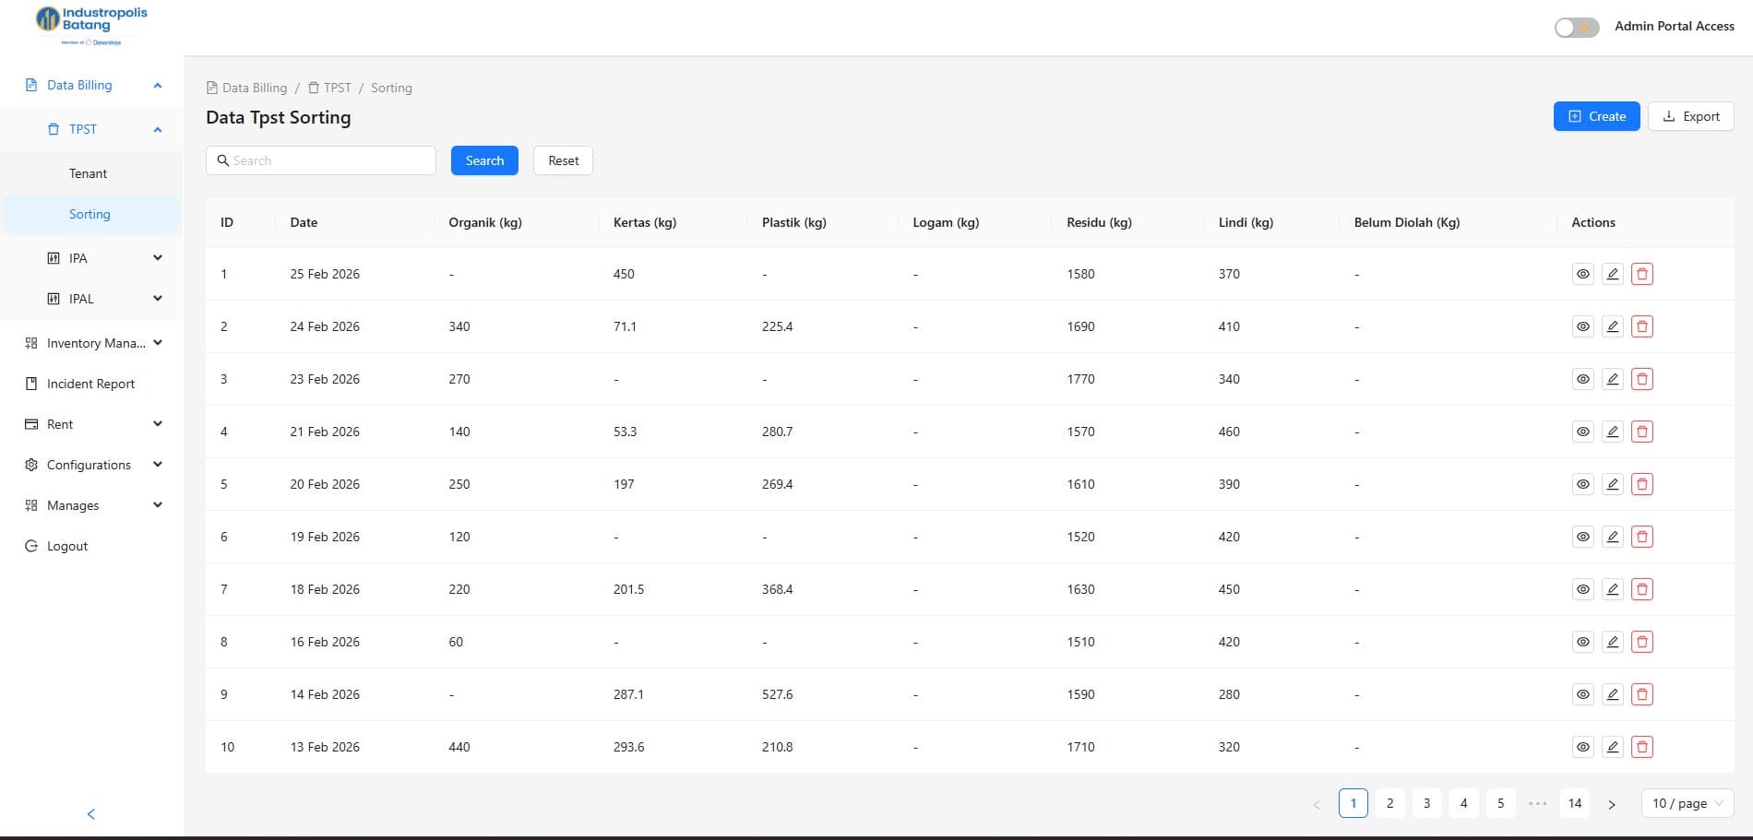This screenshot has width=1753, height=840.
Task: Open the 10 / page size dropdown
Action: pos(1687,803)
